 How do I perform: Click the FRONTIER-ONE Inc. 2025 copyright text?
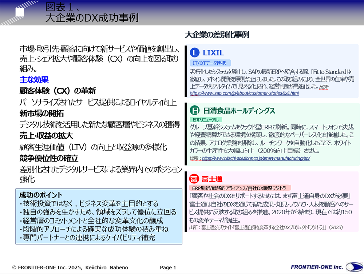70,267
